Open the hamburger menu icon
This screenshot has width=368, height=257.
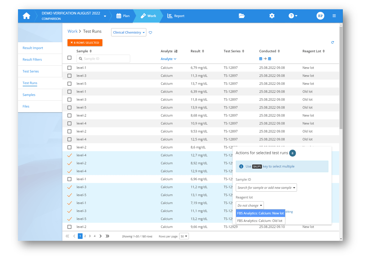click(x=334, y=16)
